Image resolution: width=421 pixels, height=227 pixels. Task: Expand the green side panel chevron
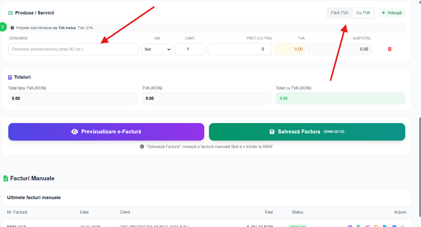pos(3,27)
